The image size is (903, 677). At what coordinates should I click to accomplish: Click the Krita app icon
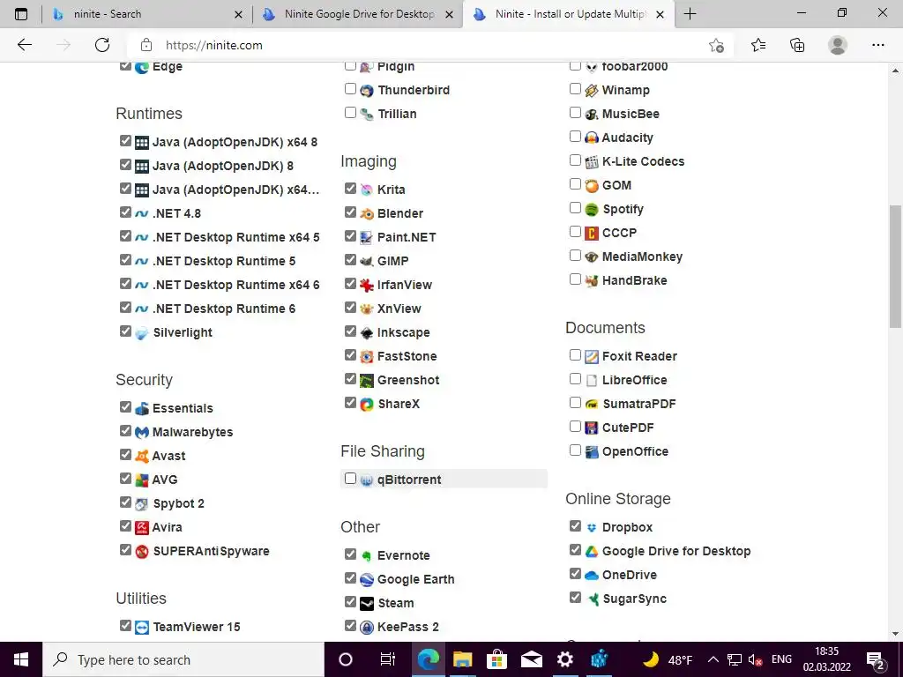point(367,190)
